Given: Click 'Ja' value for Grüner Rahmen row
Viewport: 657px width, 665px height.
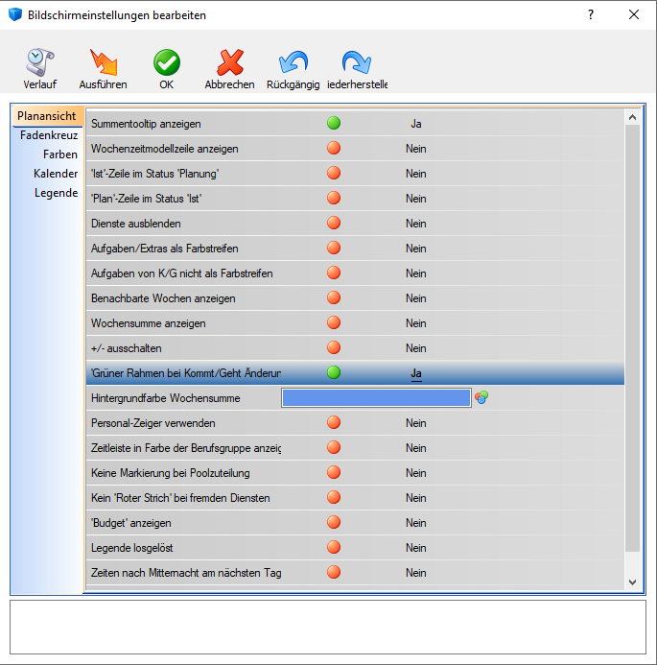Looking at the screenshot, I should (x=416, y=373).
